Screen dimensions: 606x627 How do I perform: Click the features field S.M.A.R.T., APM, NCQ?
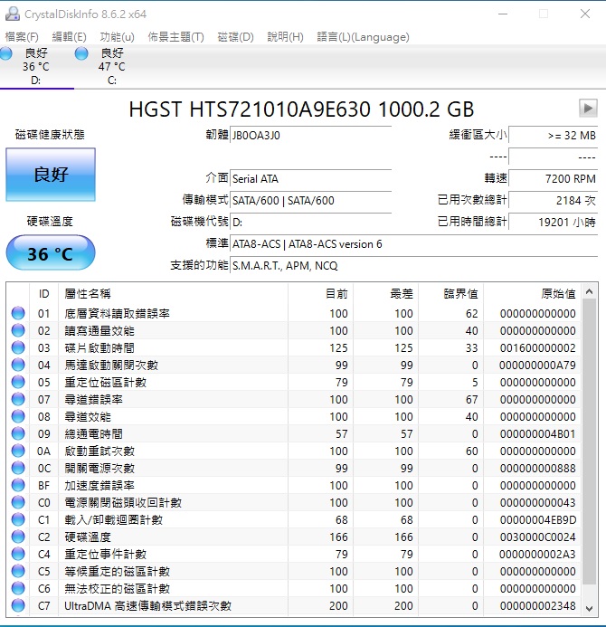click(x=414, y=265)
